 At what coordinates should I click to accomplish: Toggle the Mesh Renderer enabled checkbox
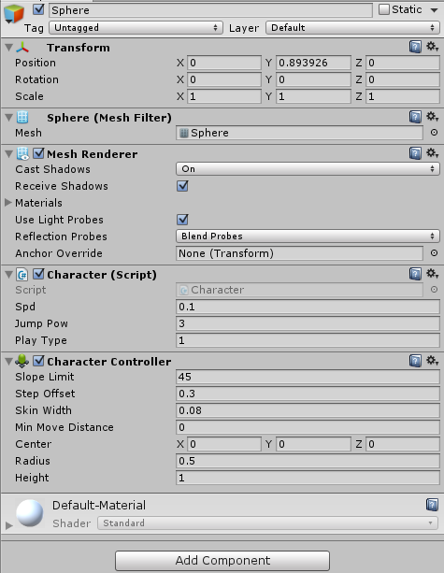pyautogui.click(x=38, y=153)
